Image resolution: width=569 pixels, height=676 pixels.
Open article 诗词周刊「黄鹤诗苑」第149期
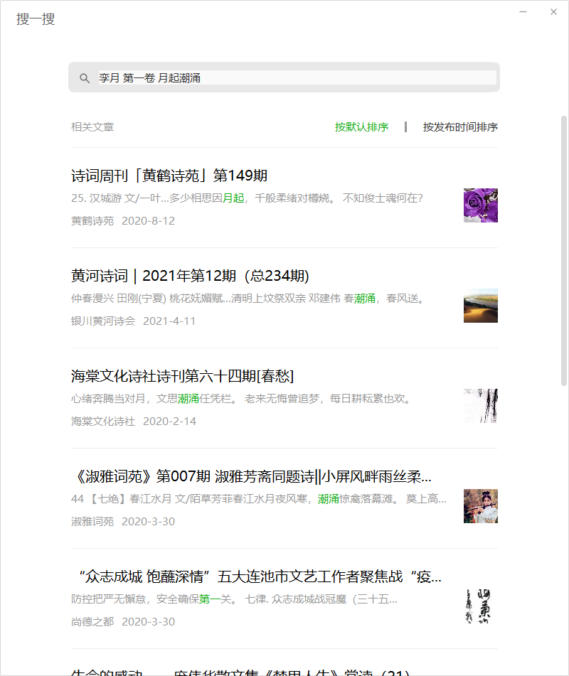(169, 176)
